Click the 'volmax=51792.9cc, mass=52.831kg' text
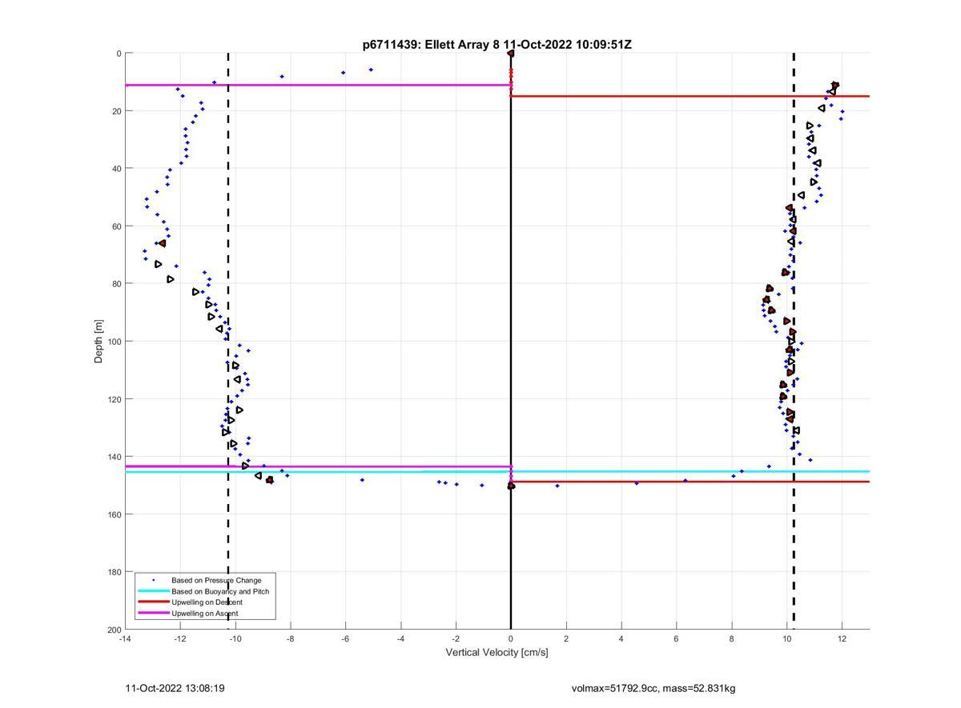The width and height of the screenshot is (961, 708). [653, 688]
